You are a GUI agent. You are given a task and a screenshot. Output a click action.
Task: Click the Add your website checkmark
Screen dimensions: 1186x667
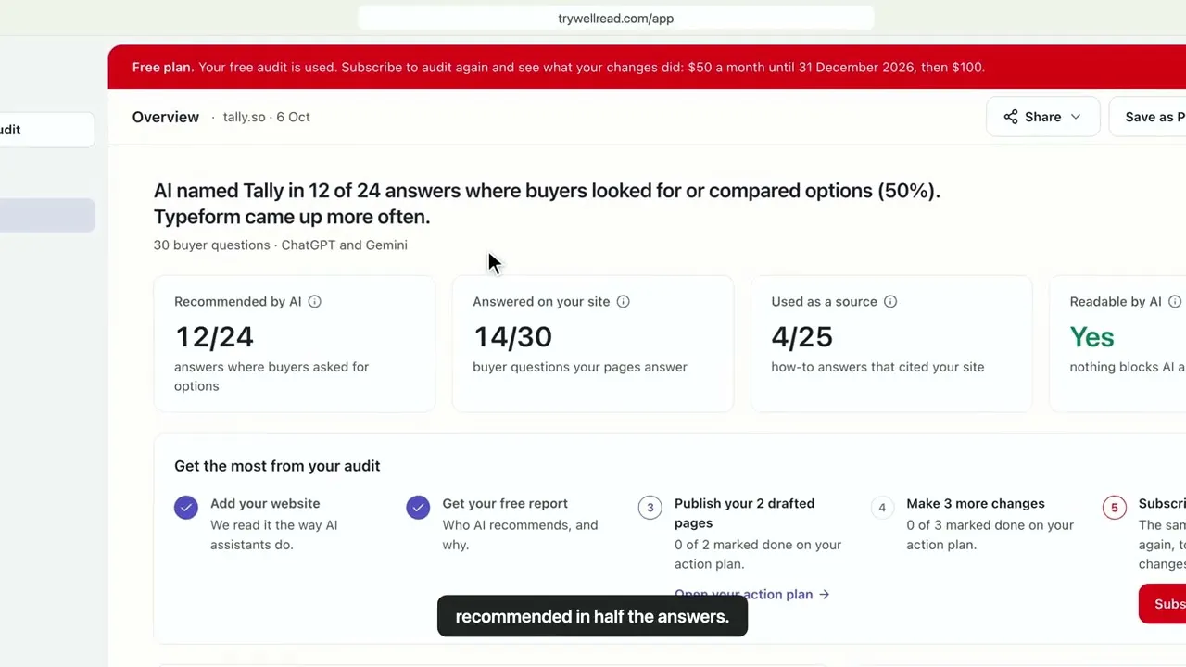186,508
